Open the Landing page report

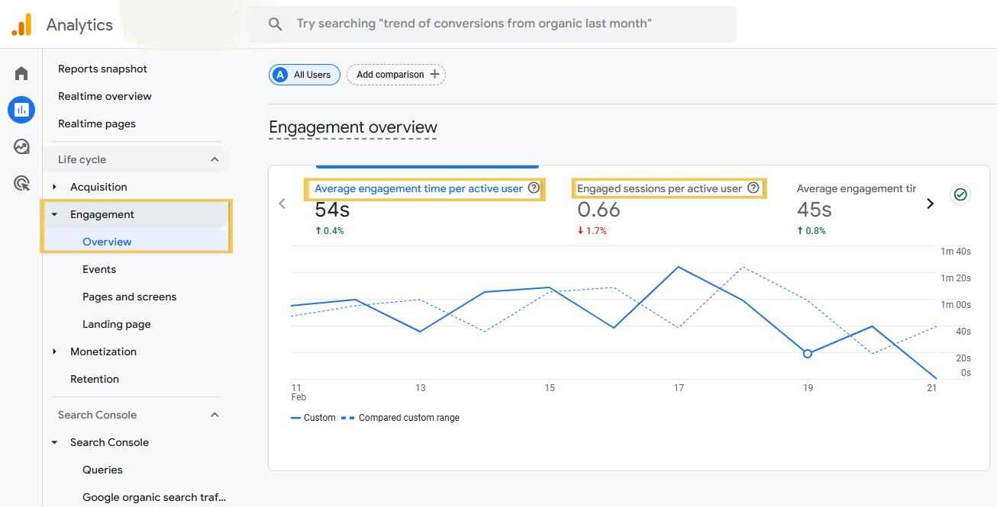pos(117,324)
